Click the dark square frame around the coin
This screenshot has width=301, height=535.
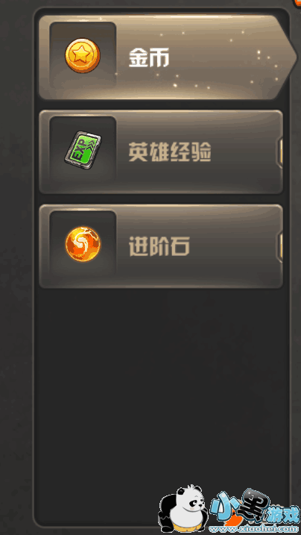[x=83, y=55]
